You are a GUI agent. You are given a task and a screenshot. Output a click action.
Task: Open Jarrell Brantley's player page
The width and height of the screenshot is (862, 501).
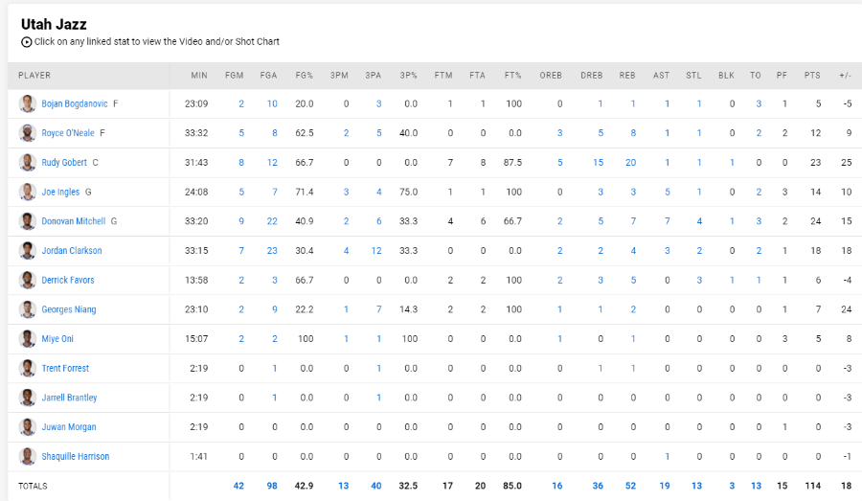point(69,398)
